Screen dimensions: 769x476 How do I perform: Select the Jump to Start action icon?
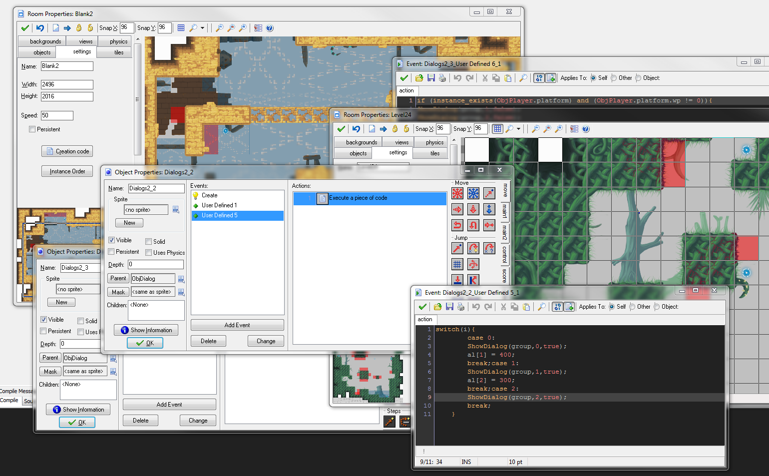coord(473,248)
